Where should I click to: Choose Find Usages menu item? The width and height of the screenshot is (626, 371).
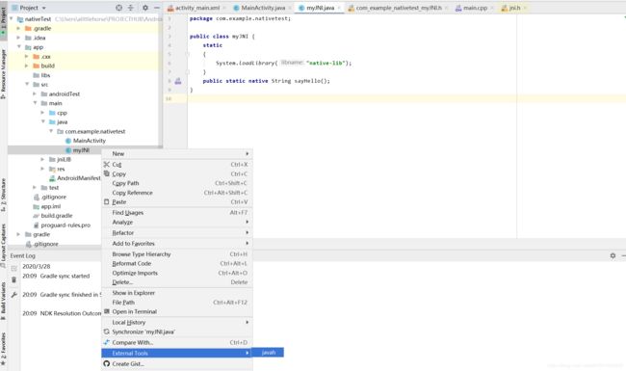pos(177,213)
